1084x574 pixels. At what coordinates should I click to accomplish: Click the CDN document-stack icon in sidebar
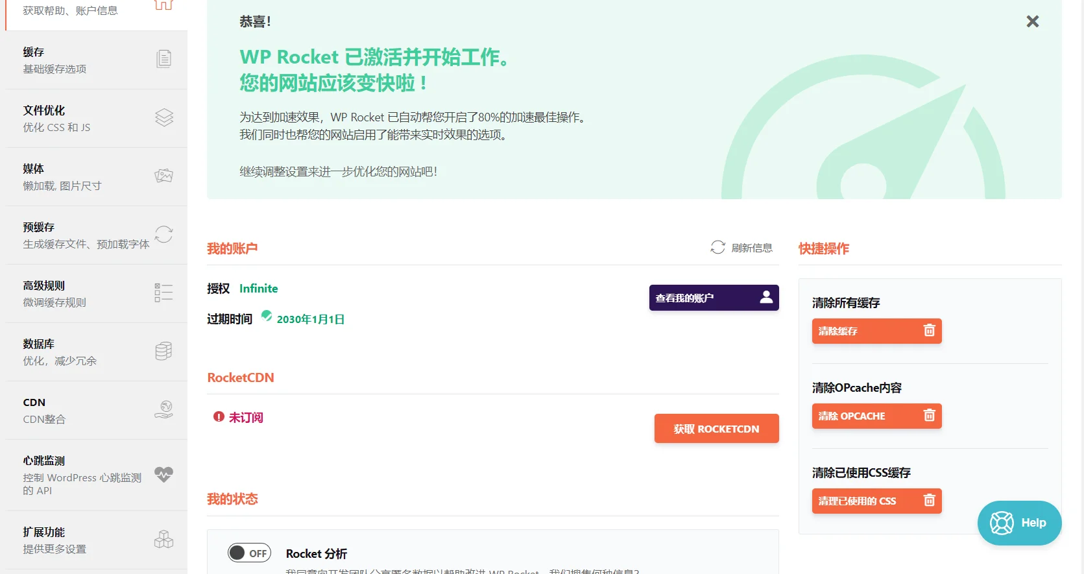pyautogui.click(x=163, y=410)
